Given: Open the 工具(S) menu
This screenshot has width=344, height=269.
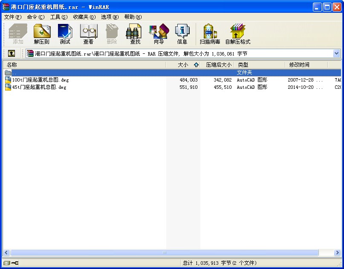Looking at the screenshot, I should [x=59, y=17].
